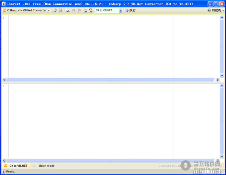Click the swap/revert lines icon in toolbar
The width and height of the screenshot is (226, 175).
[x=91, y=11]
